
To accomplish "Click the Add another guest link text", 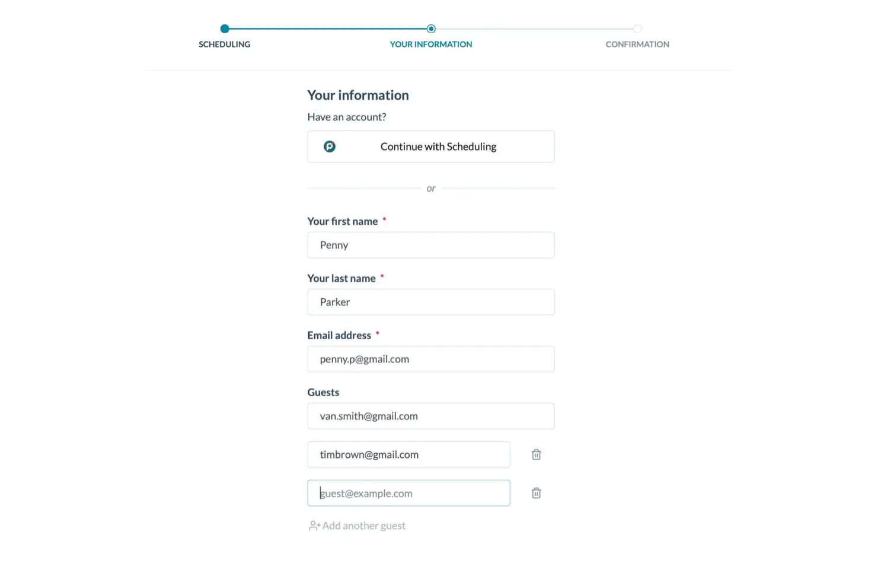I will pos(364,525).
